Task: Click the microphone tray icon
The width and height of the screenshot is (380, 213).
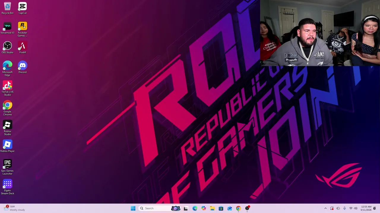Action: click(344, 208)
